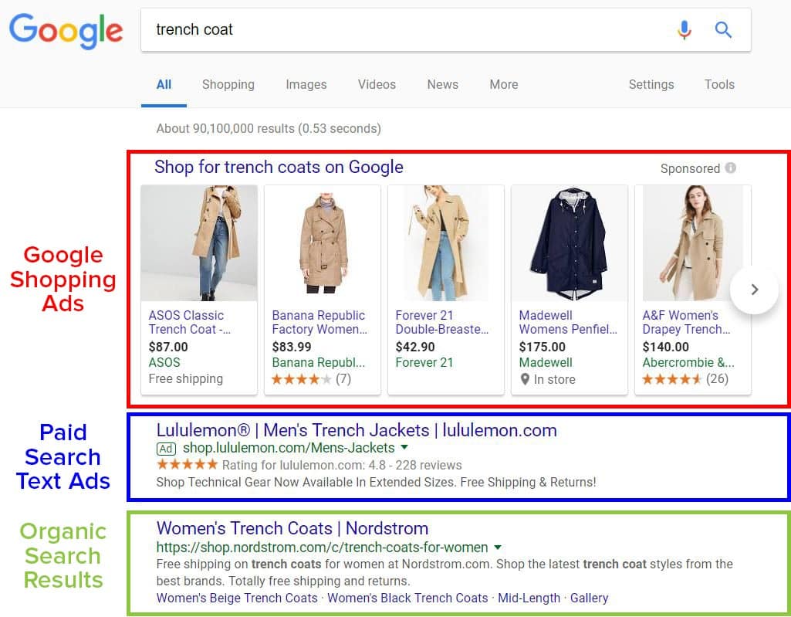
Task: Click the Google logo
Action: click(x=66, y=31)
